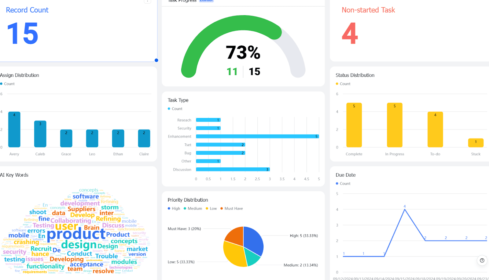Select Claire's bar in Assign Distribution
The height and width of the screenshot is (280, 489).
pyautogui.click(x=144, y=138)
